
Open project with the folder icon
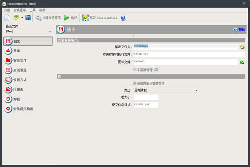click(16, 17)
